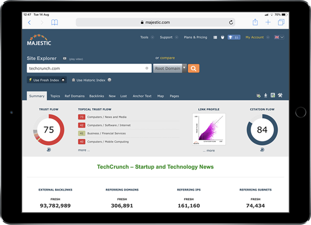Open the Safari share sheet icon

coord(255,22)
